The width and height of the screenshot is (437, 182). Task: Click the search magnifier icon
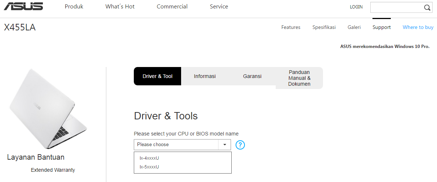pos(427,8)
